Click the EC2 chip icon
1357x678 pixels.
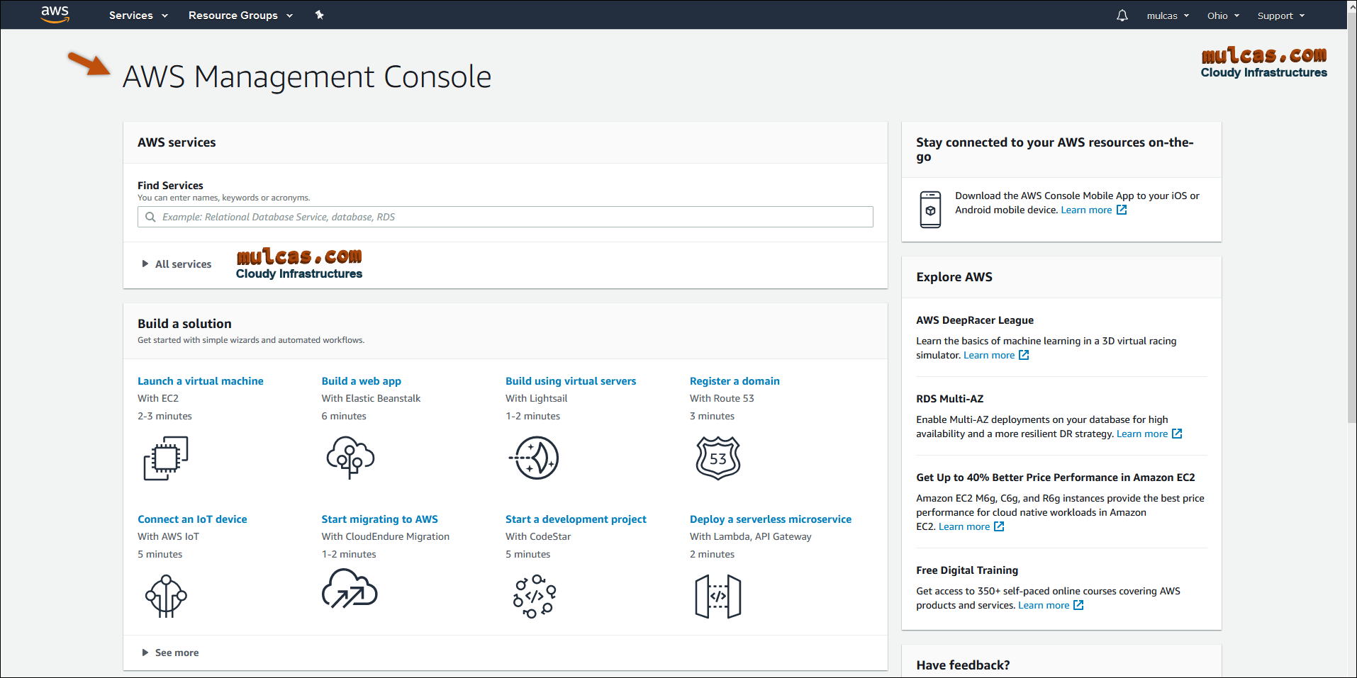(x=166, y=458)
